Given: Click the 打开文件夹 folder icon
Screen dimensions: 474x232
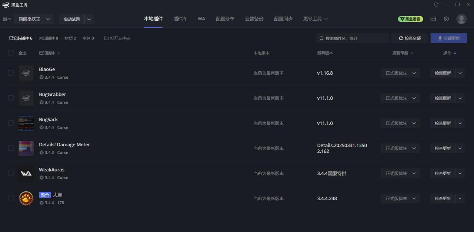Looking at the screenshot, I should (107, 38).
